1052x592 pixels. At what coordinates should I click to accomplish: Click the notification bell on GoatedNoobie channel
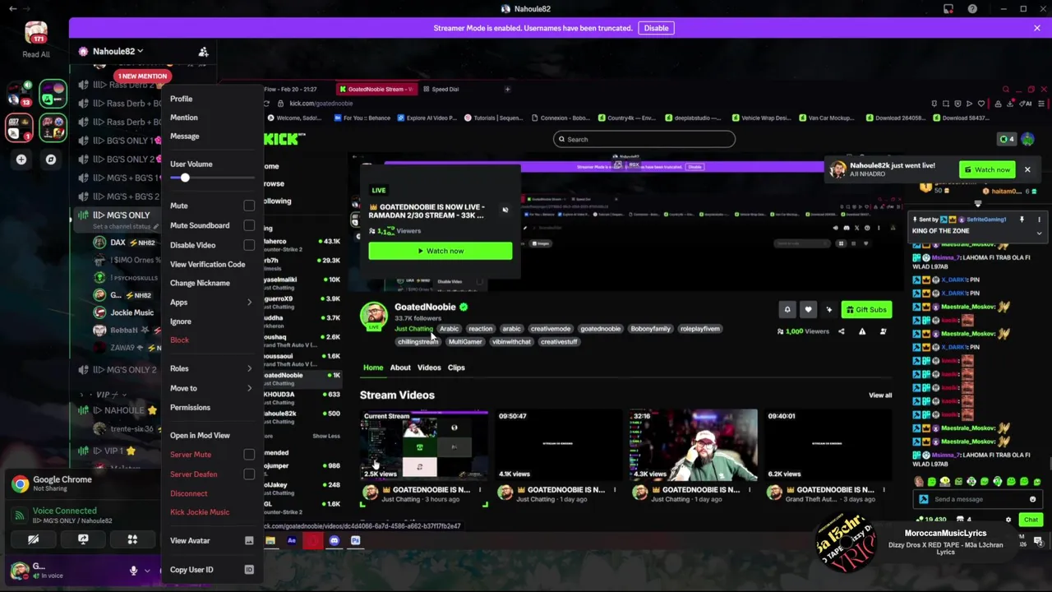pos(787,310)
